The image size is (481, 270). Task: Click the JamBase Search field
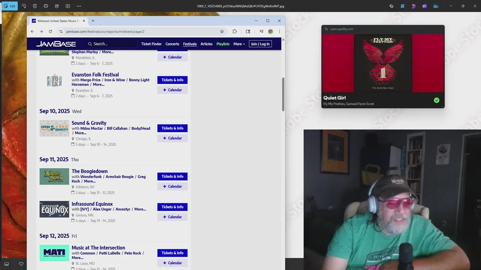[112, 44]
